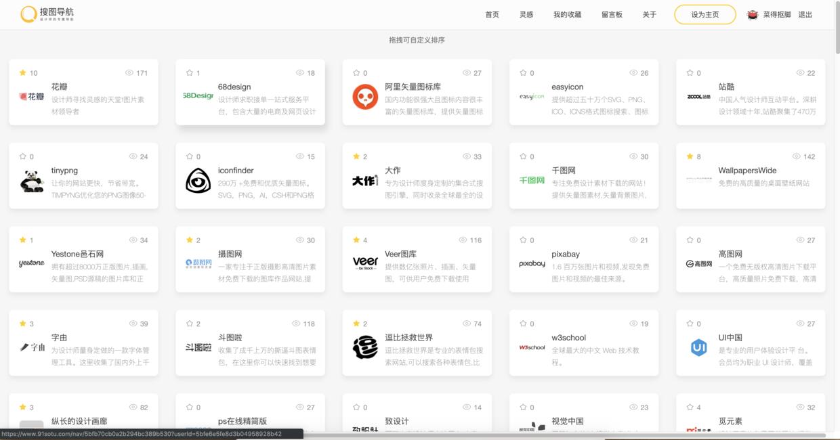Go to the 灵感 menu item
The height and width of the screenshot is (440, 840).
526,15
